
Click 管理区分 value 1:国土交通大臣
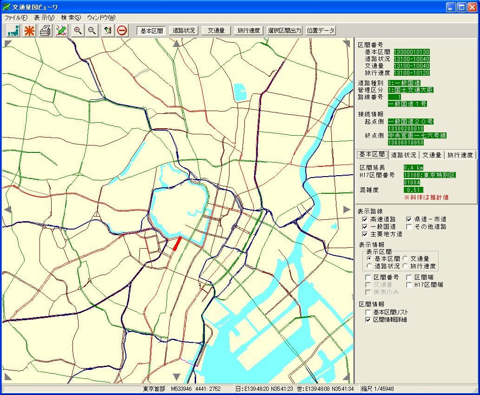click(410, 90)
